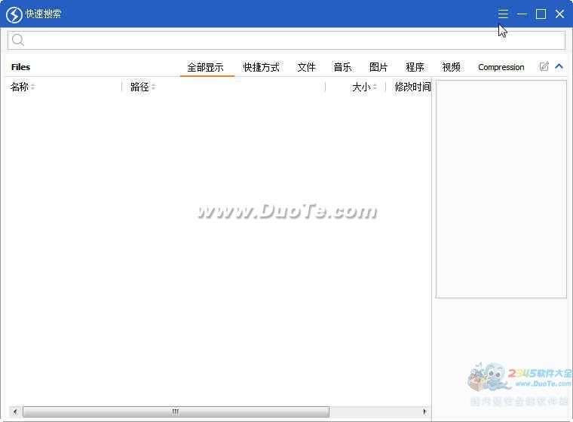The width and height of the screenshot is (573, 422).
Task: Maximize the 快速搜索 window
Action: 541,14
